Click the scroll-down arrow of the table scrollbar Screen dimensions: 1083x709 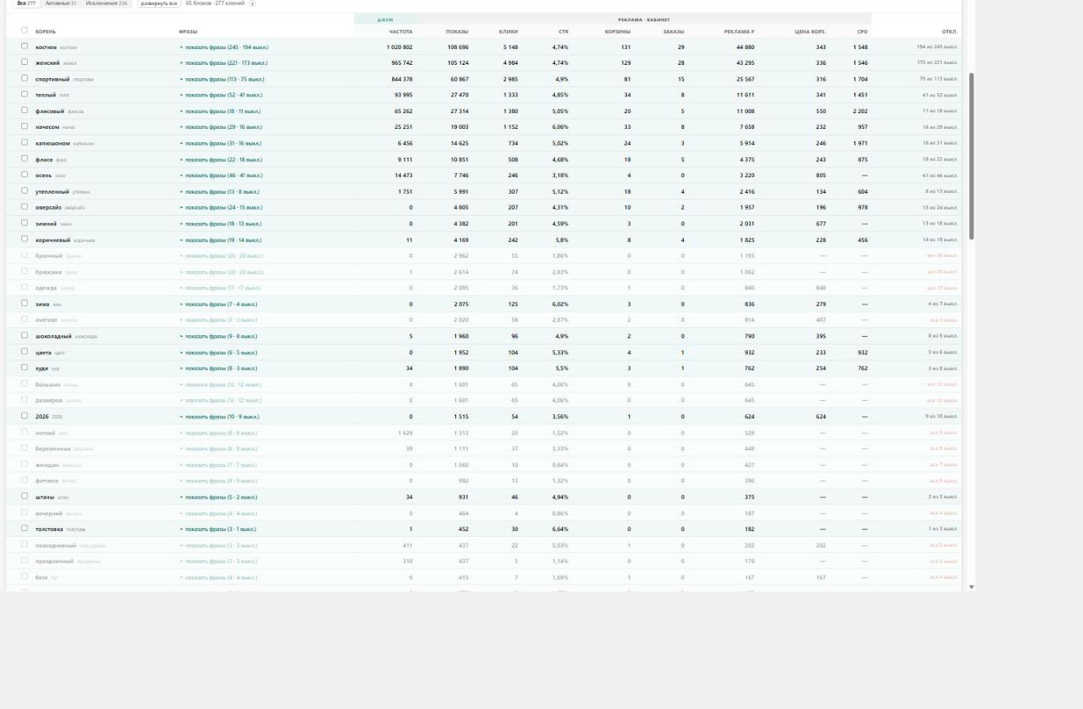[x=972, y=587]
